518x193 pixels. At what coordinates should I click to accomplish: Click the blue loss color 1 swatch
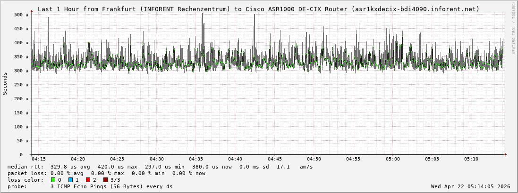click(x=70, y=180)
